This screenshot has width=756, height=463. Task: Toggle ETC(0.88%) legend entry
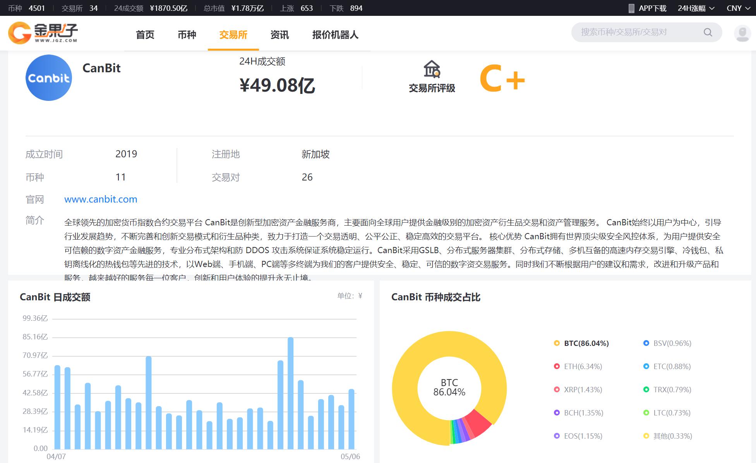point(667,366)
